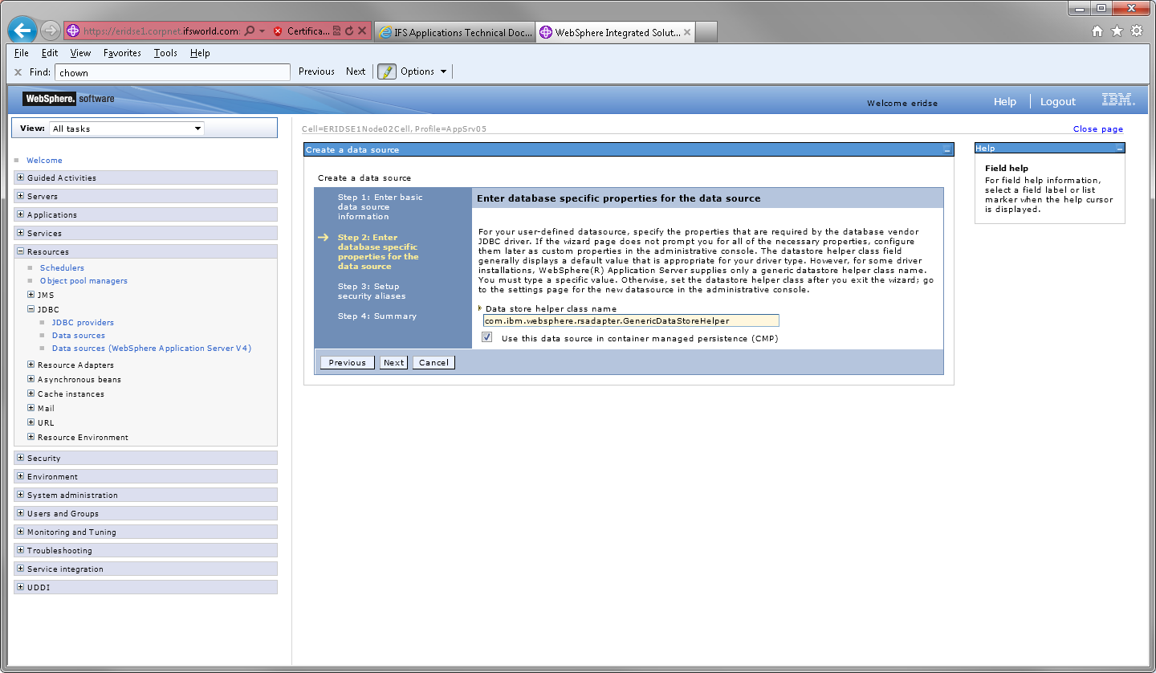Expand Guided Activities section
The image size is (1156, 673).
pyautogui.click(x=20, y=177)
